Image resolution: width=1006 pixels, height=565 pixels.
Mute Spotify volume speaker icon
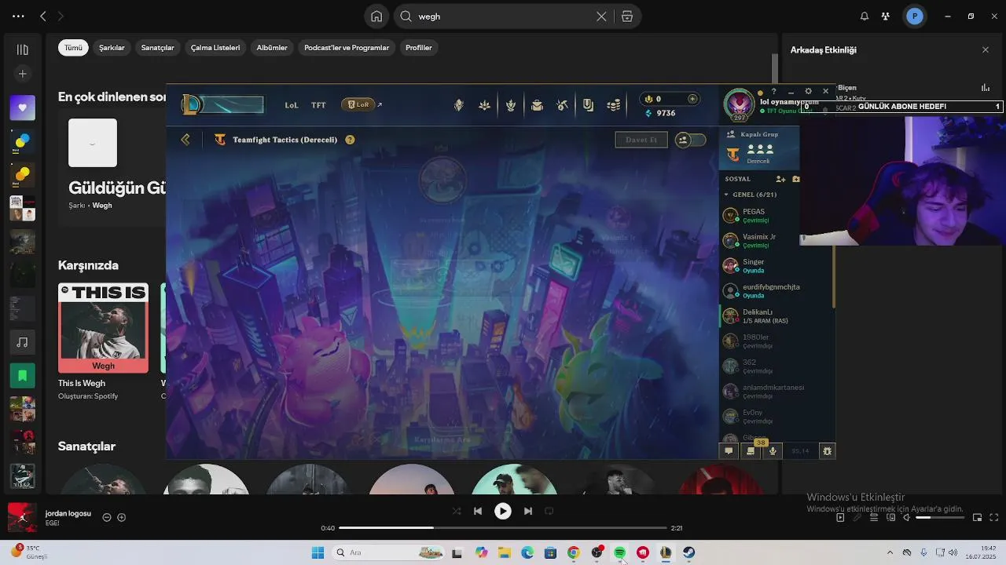pyautogui.click(x=906, y=517)
